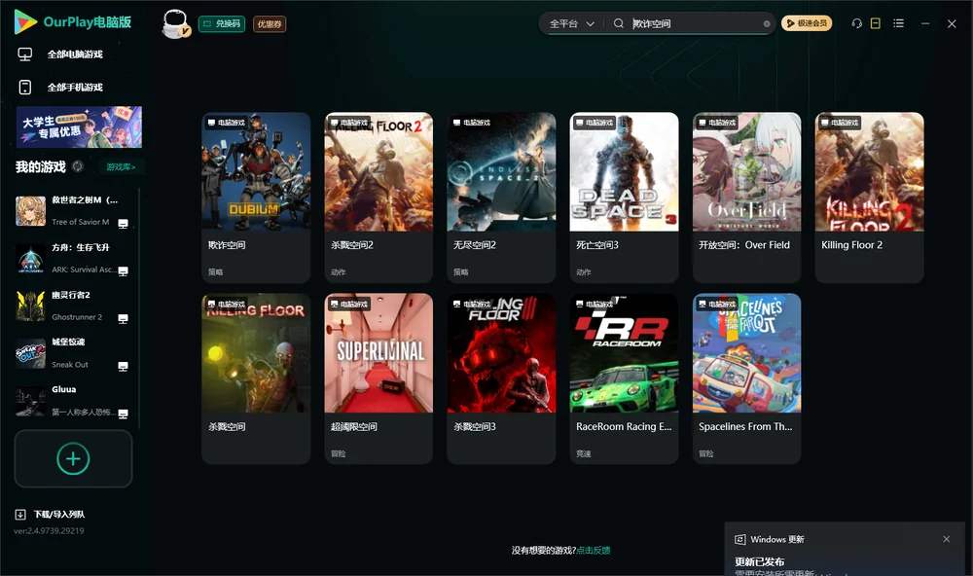This screenshot has height=576, width=973.
Task: Click 电脑游戏 badge on Superliminal card
Action: (x=348, y=305)
